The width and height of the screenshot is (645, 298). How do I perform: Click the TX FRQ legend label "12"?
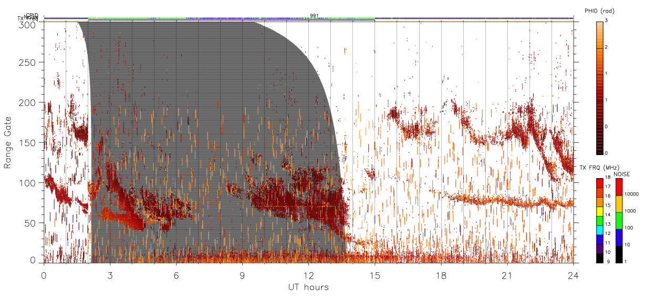point(607,234)
